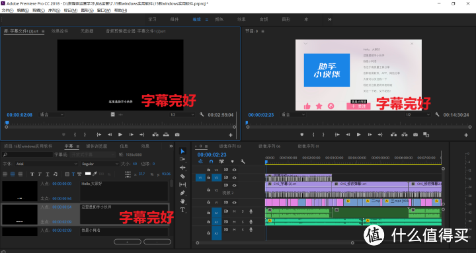This screenshot has height=253, width=476.
Task: Select the Type tool
Action: (182, 209)
